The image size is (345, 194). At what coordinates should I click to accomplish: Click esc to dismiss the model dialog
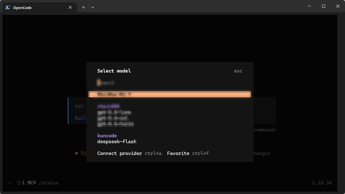[238, 71]
